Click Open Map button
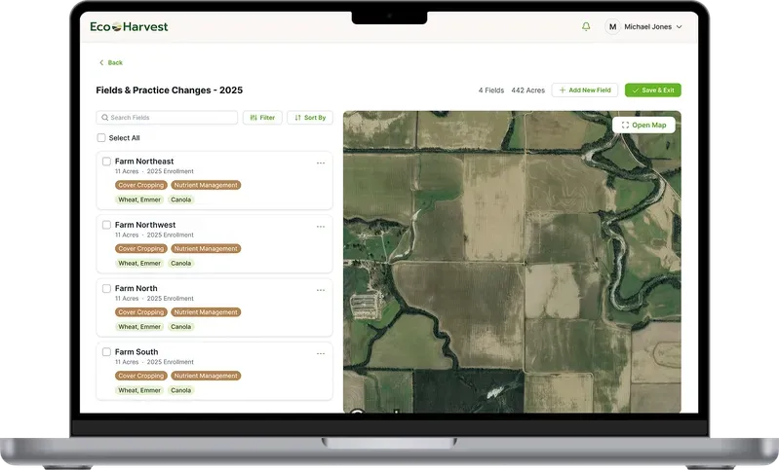Image resolution: width=779 pixels, height=470 pixels. 643,125
